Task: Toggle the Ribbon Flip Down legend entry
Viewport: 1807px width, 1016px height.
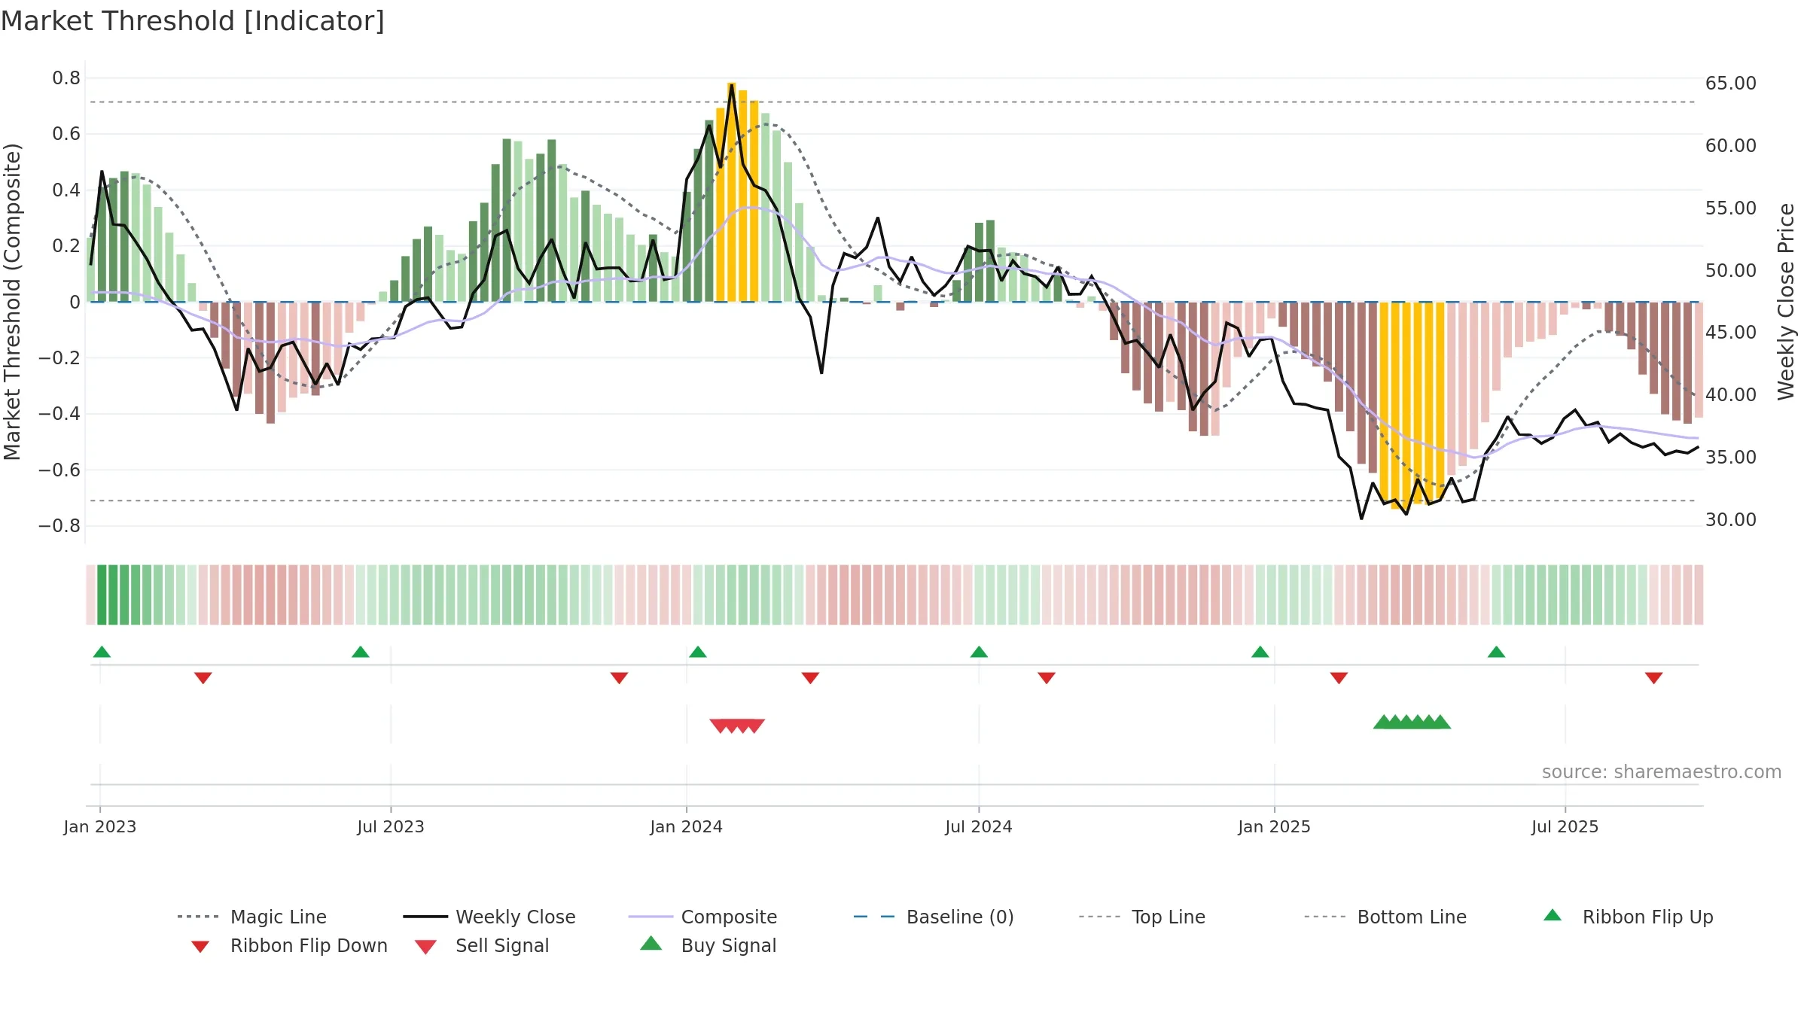Action: 289,945
